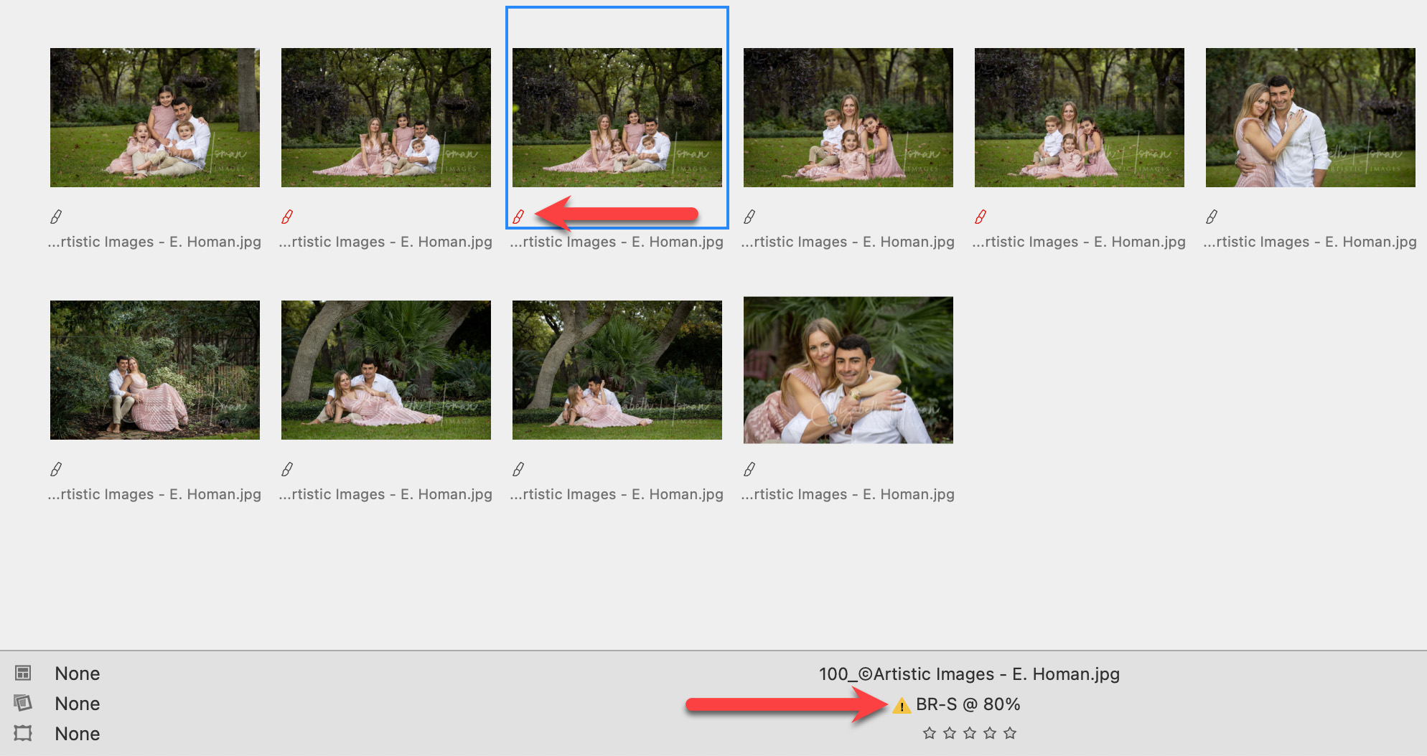Toggle the retouch brush under the first bottom-row thumbnail
Screen dimensions: 1427x756
[x=56, y=469]
